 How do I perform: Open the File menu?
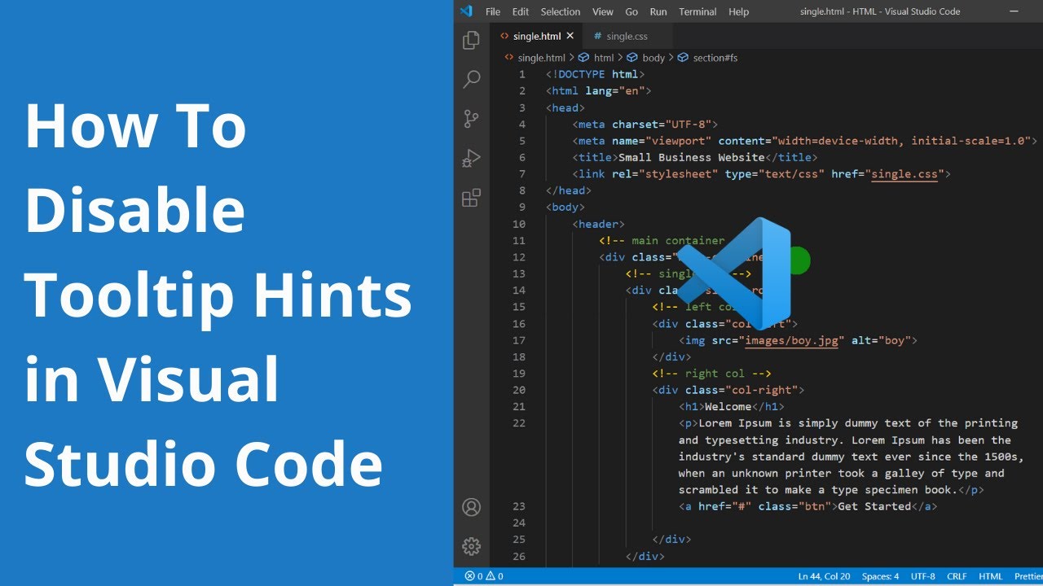coord(493,11)
